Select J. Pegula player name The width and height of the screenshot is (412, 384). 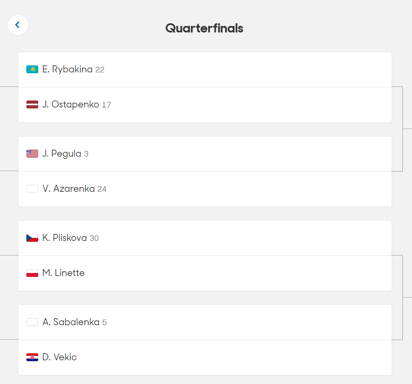click(62, 154)
